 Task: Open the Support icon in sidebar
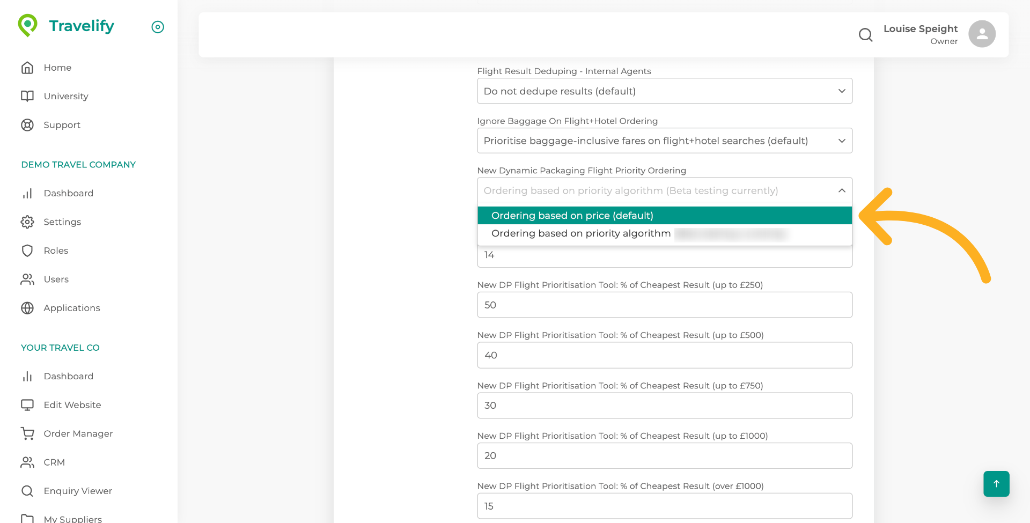(x=27, y=125)
